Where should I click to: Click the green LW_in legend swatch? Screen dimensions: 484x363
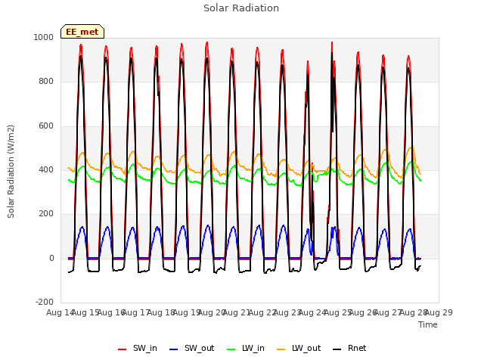[231, 349]
